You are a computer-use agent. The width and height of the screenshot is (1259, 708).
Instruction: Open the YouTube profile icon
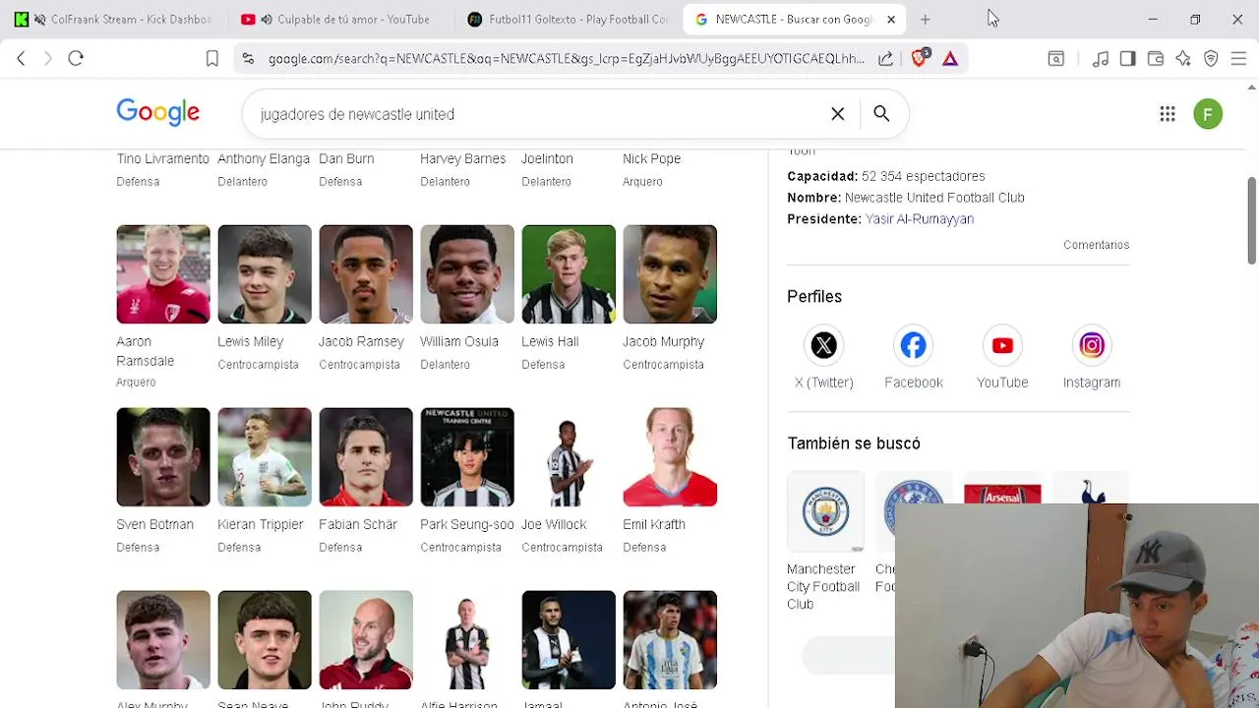1002,345
